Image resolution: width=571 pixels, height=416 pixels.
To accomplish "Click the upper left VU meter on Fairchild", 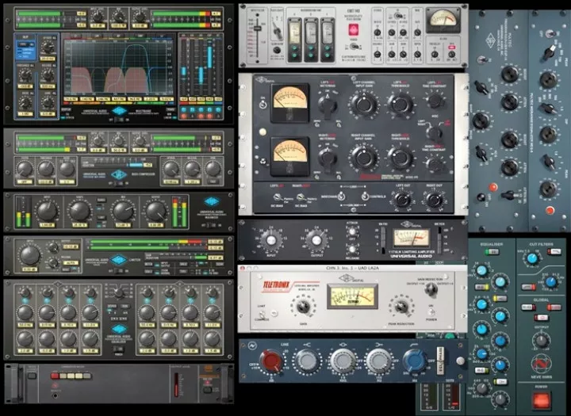I will click(290, 103).
